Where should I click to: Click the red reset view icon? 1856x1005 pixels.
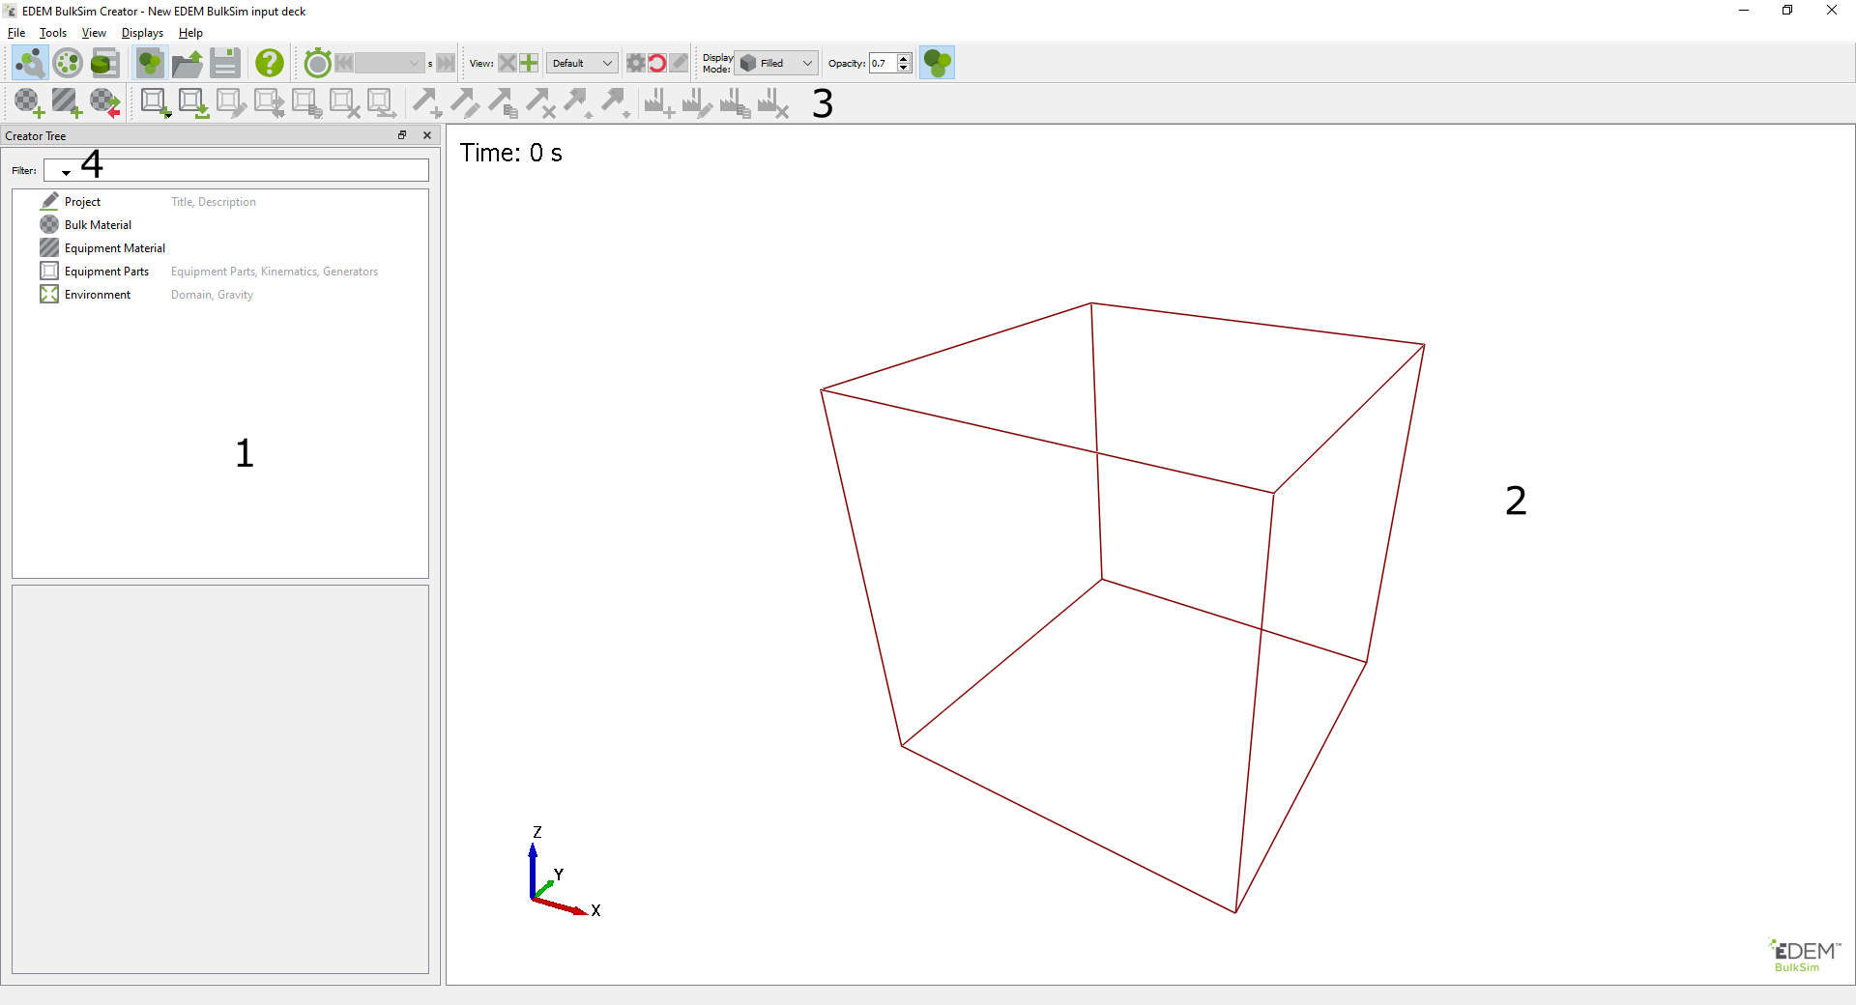point(657,63)
